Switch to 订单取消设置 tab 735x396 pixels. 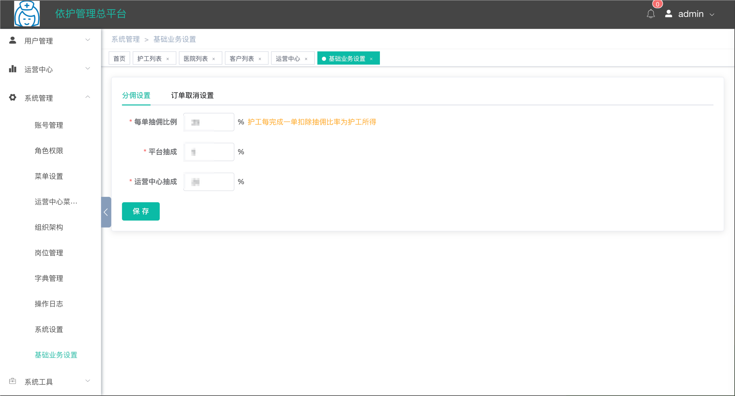[192, 95]
